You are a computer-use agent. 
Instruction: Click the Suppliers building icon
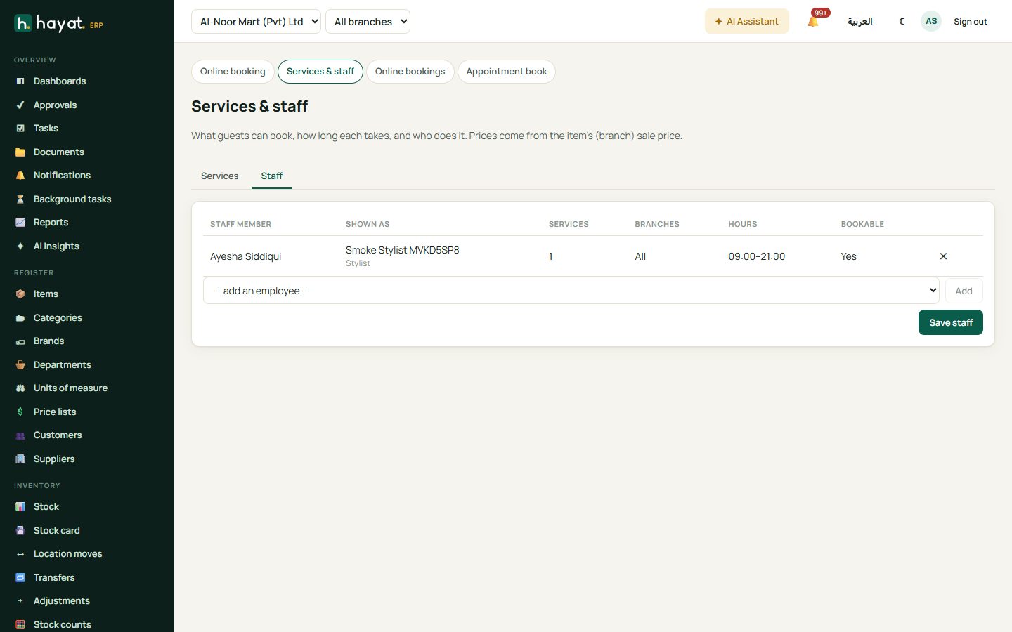[x=20, y=459]
